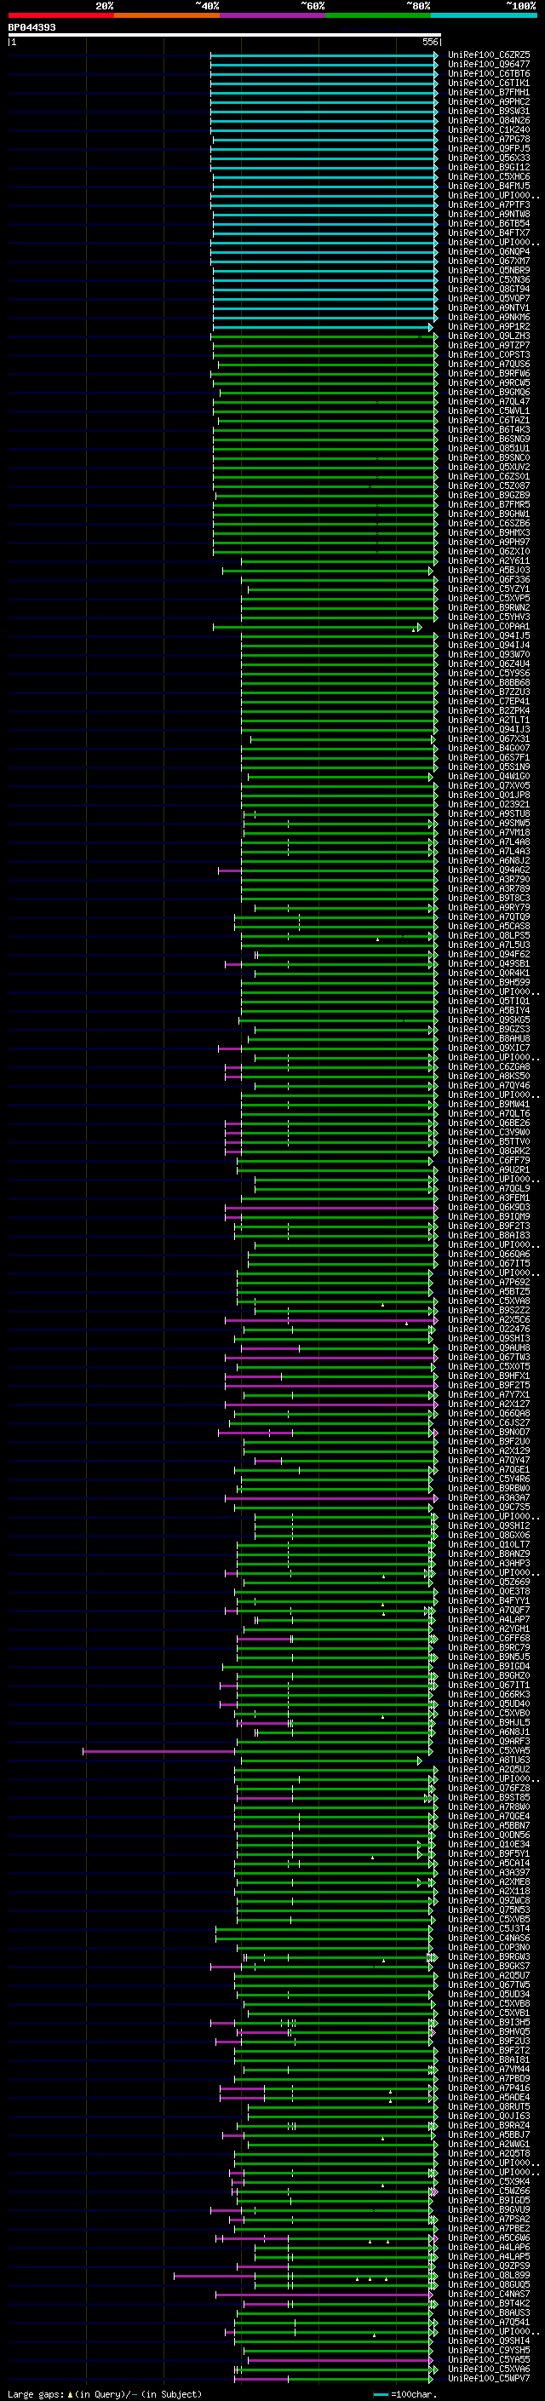Select the UniRef100_B6TB54 label
545x2401 pixels.
click(489, 224)
